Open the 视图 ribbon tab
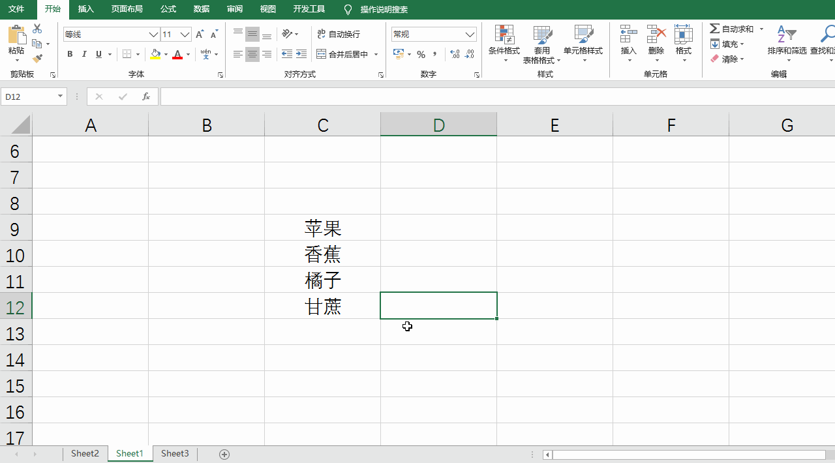 [267, 10]
